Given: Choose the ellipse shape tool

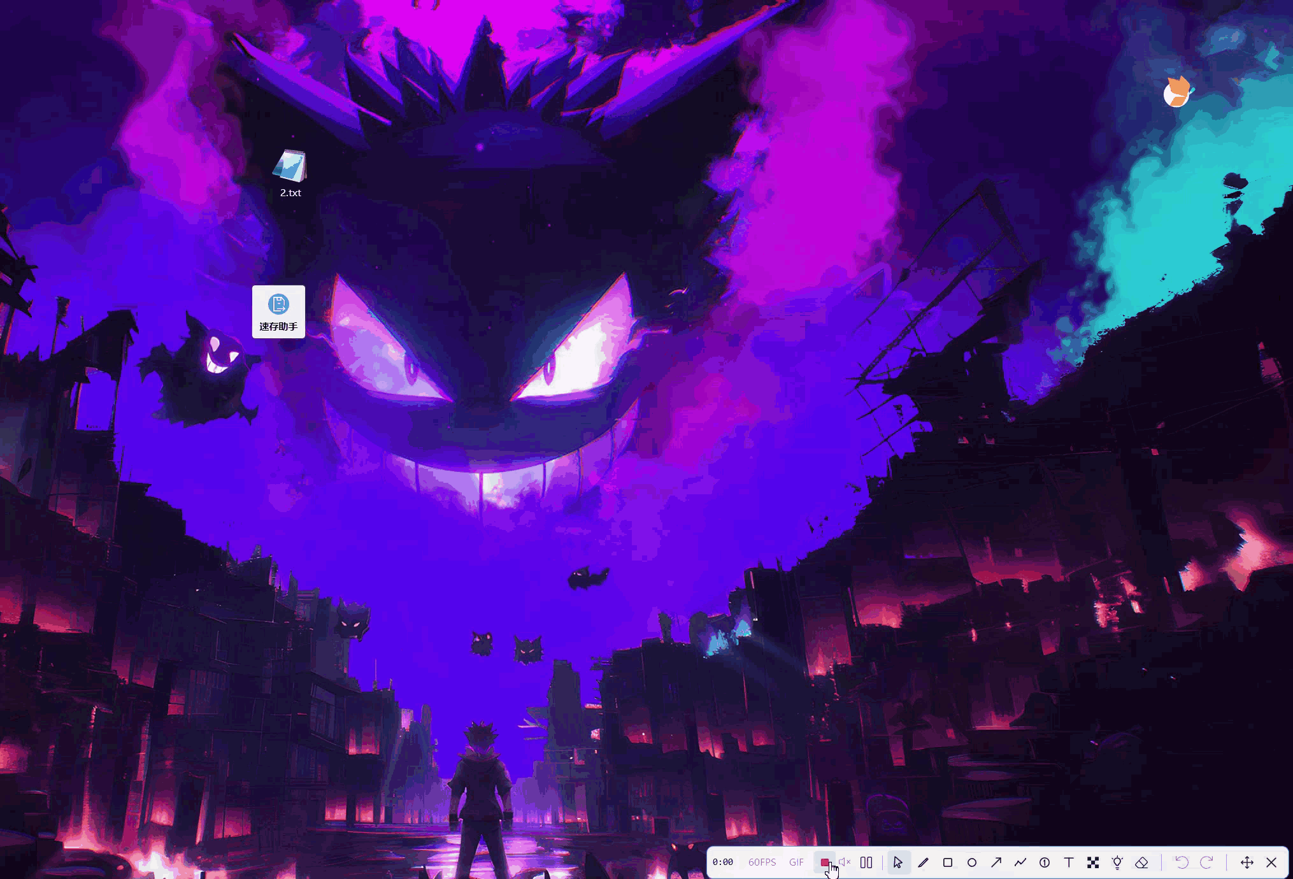Looking at the screenshot, I should pyautogui.click(x=972, y=862).
